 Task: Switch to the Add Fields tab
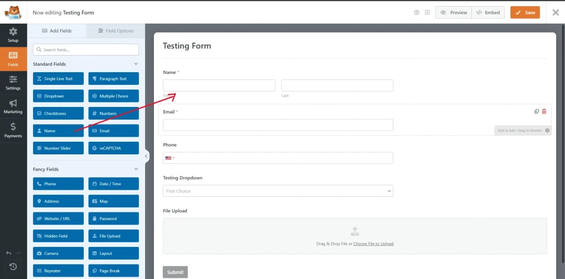coord(57,31)
